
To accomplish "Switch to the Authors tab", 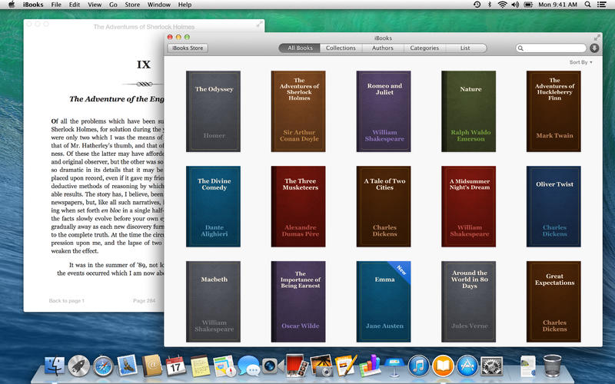I will point(381,48).
